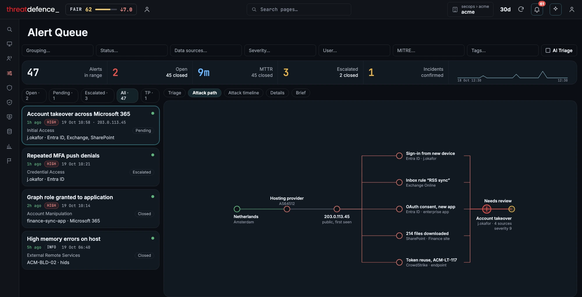Filter alerts by Open 2
The height and width of the screenshot is (297, 582).
(34, 96)
